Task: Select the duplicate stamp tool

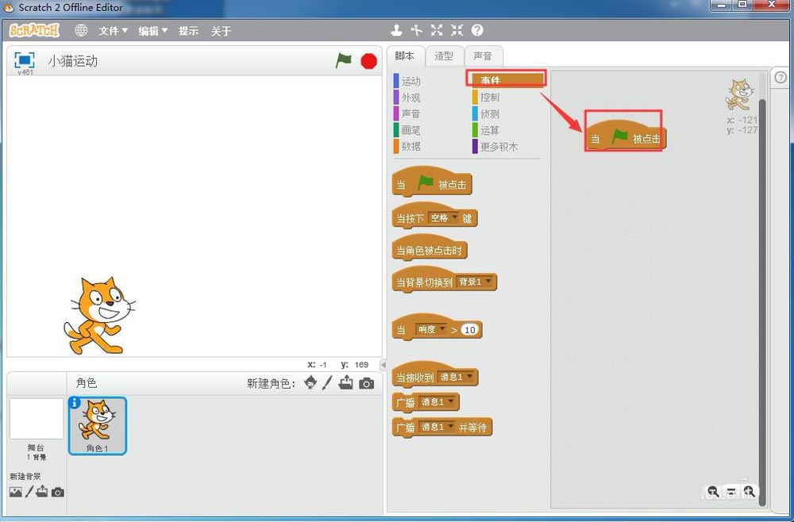Action: click(x=397, y=30)
